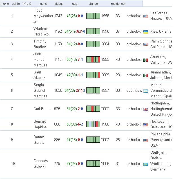Click Juan Manuel Marquez's 55(40)-7-1 record

[x=75, y=59]
